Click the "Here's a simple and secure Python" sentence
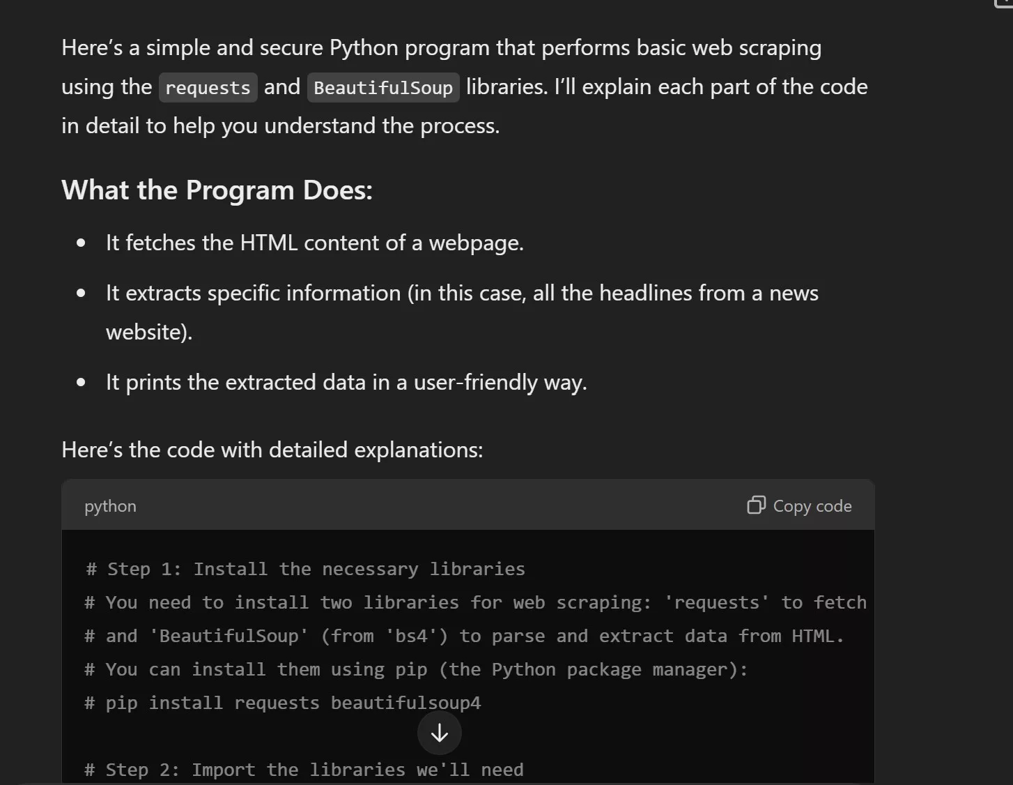Viewport: 1013px width, 785px height. pos(441,48)
